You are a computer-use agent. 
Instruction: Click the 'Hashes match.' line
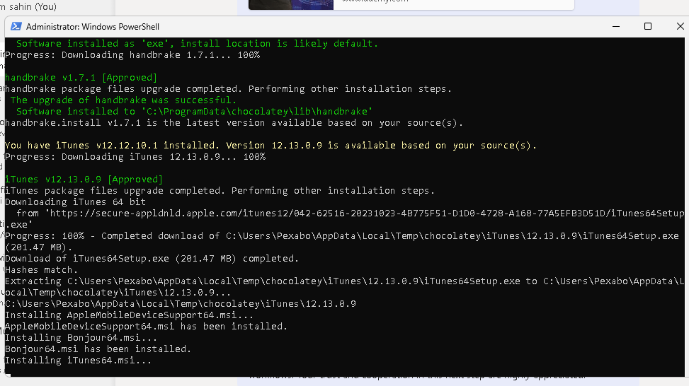[x=41, y=270]
